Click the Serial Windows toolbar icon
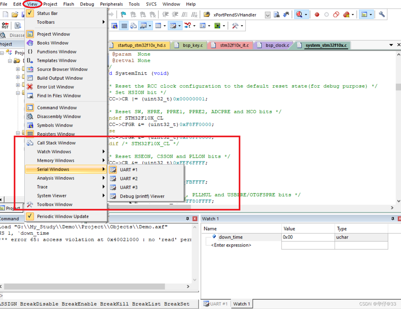This screenshot has height=309, width=401. coord(173,26)
